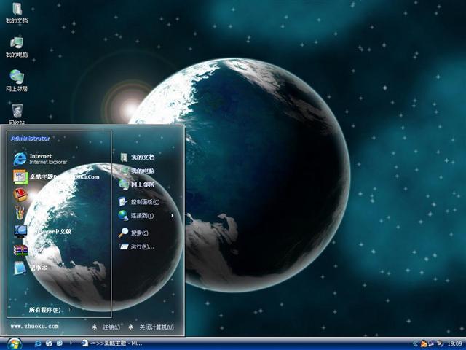Open 运行(R)... from the Start menu

[x=141, y=247]
